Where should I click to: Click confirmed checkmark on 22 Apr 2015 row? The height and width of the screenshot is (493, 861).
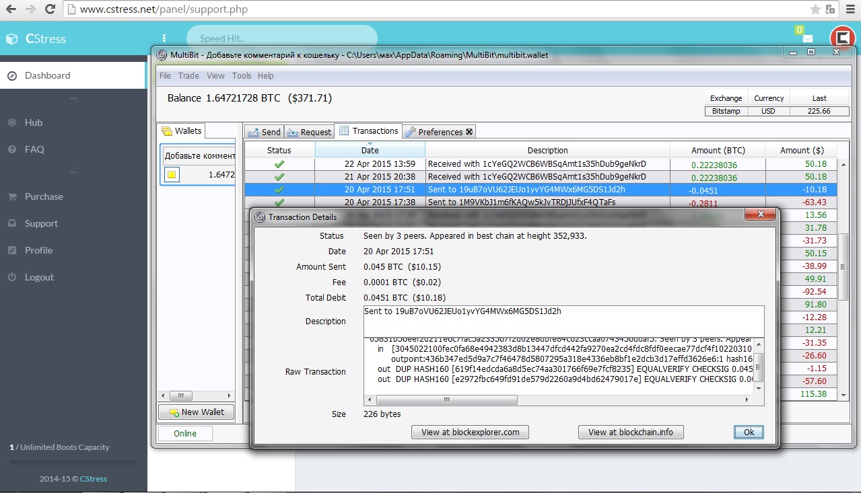[279, 163]
